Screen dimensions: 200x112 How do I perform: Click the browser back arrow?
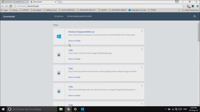tap(2, 6)
